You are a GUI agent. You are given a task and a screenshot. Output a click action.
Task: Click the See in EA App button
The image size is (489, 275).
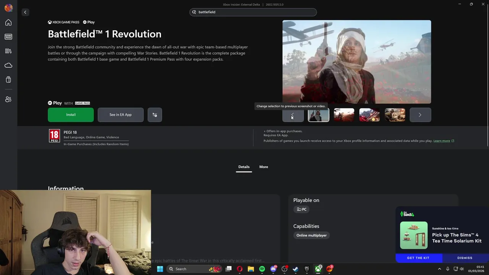(120, 115)
